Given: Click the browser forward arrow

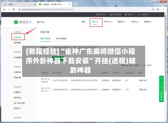Looking at the screenshot, I should click(x=9, y=9).
